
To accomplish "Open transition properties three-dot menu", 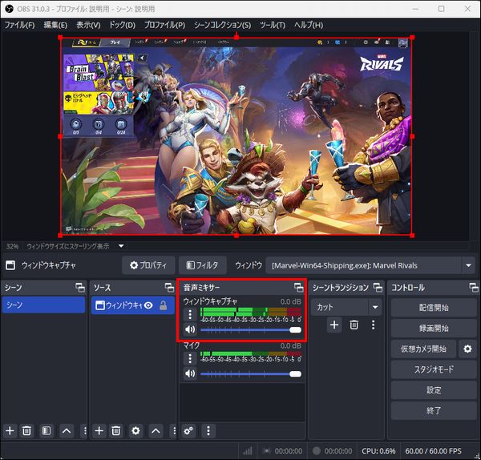I will (x=373, y=325).
